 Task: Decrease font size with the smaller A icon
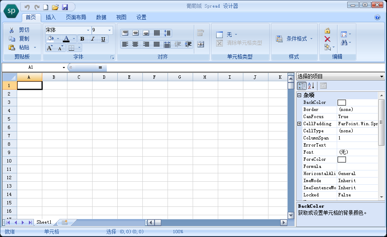[60, 48]
